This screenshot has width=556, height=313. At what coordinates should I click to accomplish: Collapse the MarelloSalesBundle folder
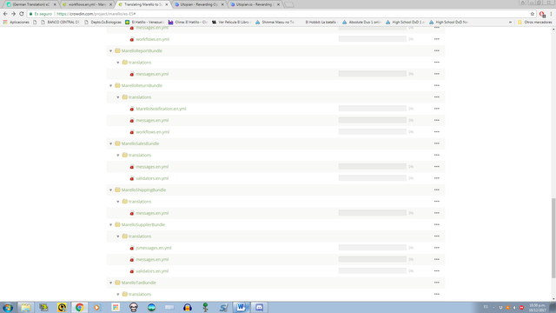(x=110, y=143)
